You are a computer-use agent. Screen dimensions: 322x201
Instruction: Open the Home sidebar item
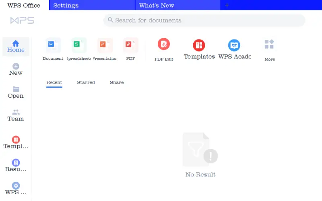(16, 47)
